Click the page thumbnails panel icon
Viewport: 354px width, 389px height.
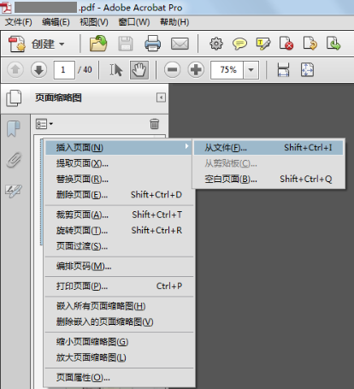[x=14, y=98]
